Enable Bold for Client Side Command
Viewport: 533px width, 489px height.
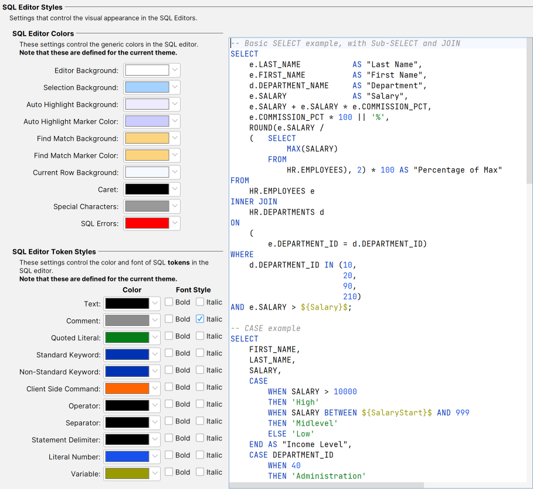tap(169, 387)
